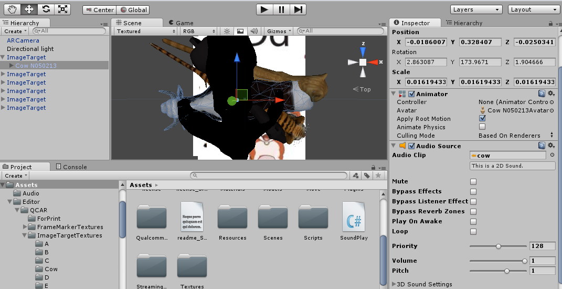Click the Volume slider
Screen dimensions: 562x289
coord(497,261)
